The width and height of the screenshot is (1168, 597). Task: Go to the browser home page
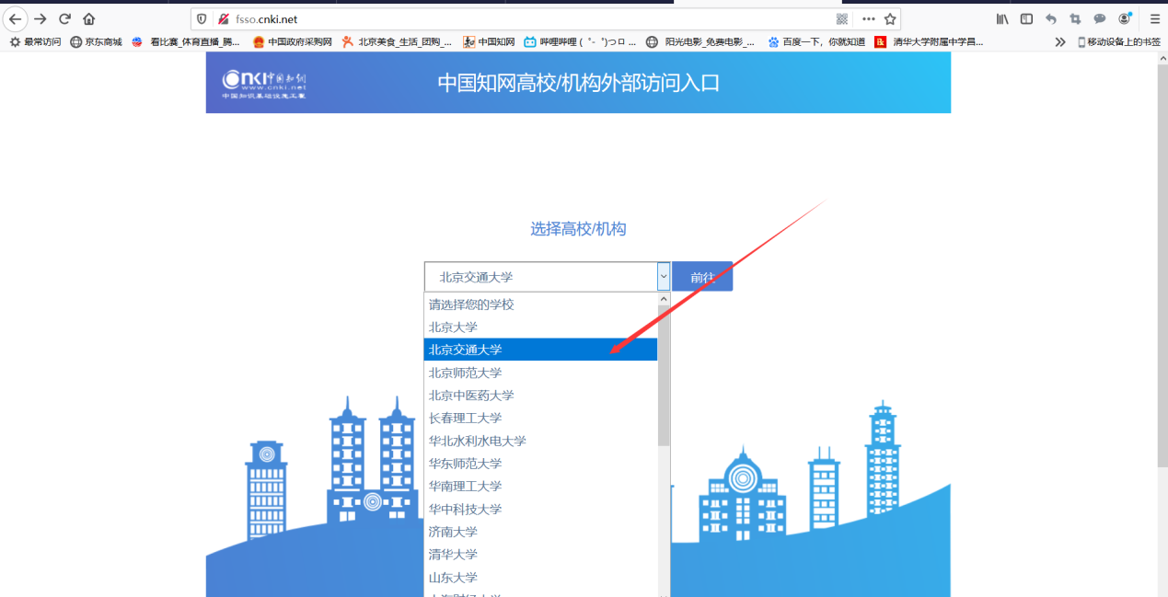tap(89, 18)
